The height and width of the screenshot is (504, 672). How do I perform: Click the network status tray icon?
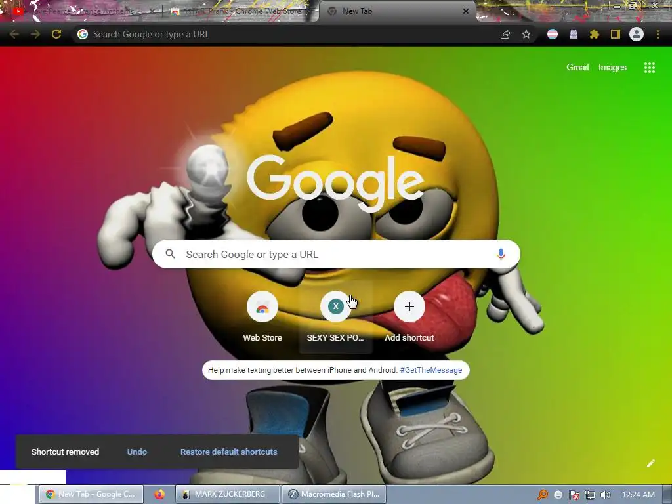pyautogui.click(x=590, y=495)
